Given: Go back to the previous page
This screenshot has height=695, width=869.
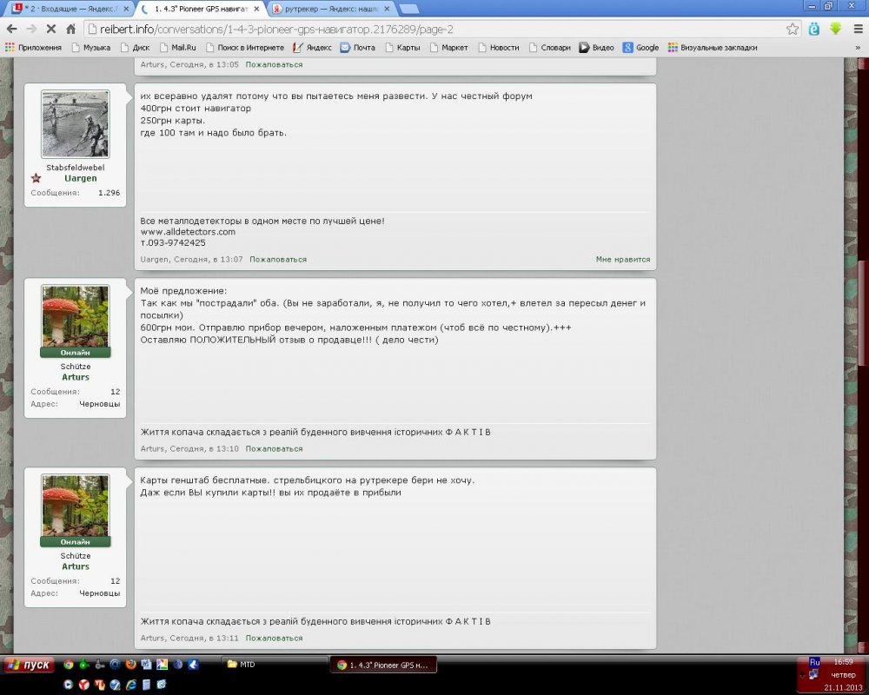Looking at the screenshot, I should (x=11, y=29).
